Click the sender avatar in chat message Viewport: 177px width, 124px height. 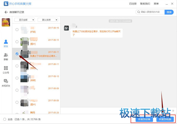point(66,28)
